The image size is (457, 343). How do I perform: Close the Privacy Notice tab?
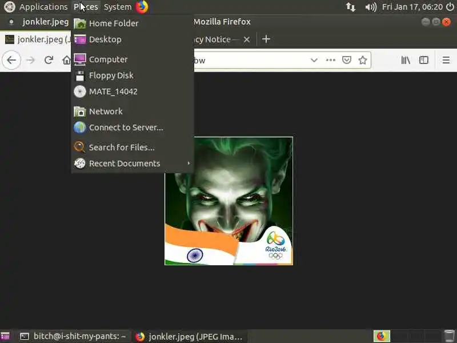[247, 39]
